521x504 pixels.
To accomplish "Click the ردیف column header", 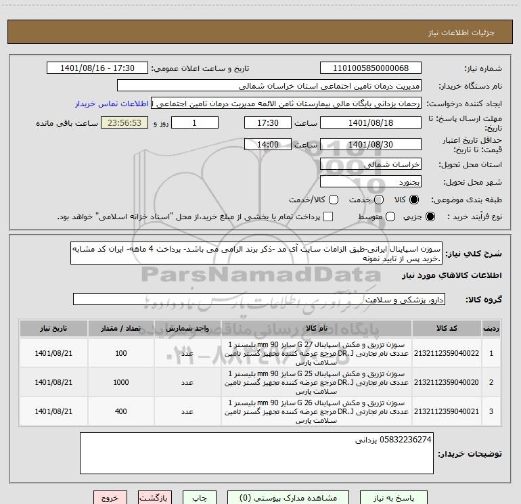I will coord(491,329).
